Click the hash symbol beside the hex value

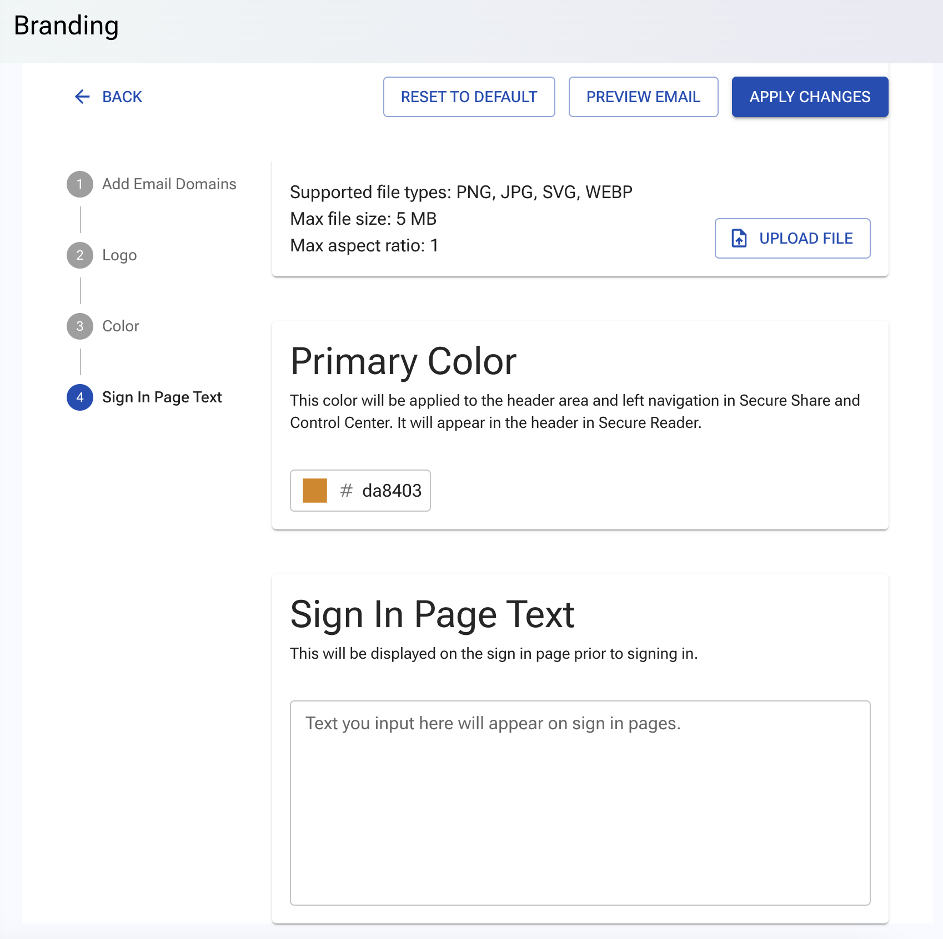[x=347, y=491]
